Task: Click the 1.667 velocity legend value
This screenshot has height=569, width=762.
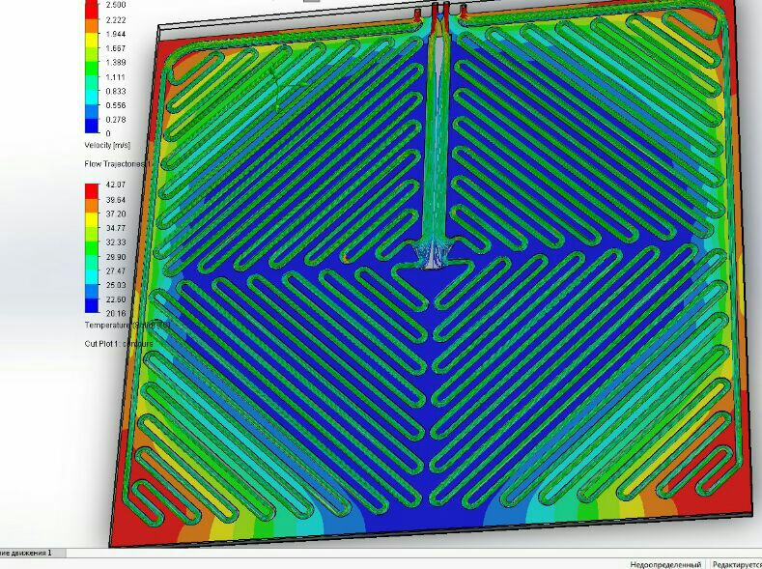Action: [x=116, y=48]
